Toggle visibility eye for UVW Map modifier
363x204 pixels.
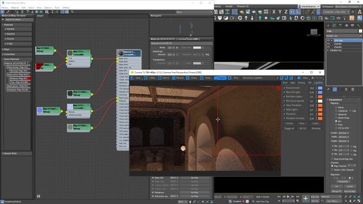tap(328, 40)
